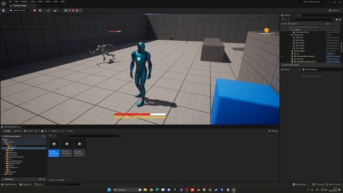Click the save level icon in toolbar
343x193 pixels.
[3, 10]
